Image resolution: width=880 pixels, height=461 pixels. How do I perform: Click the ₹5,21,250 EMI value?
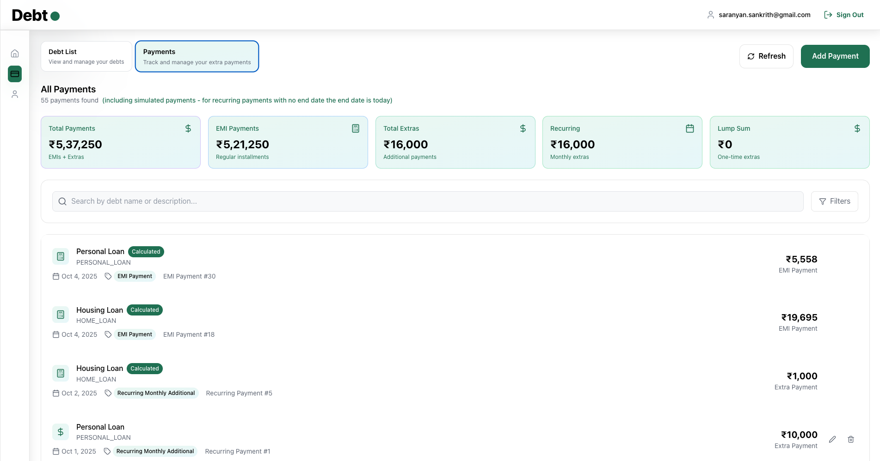click(242, 145)
